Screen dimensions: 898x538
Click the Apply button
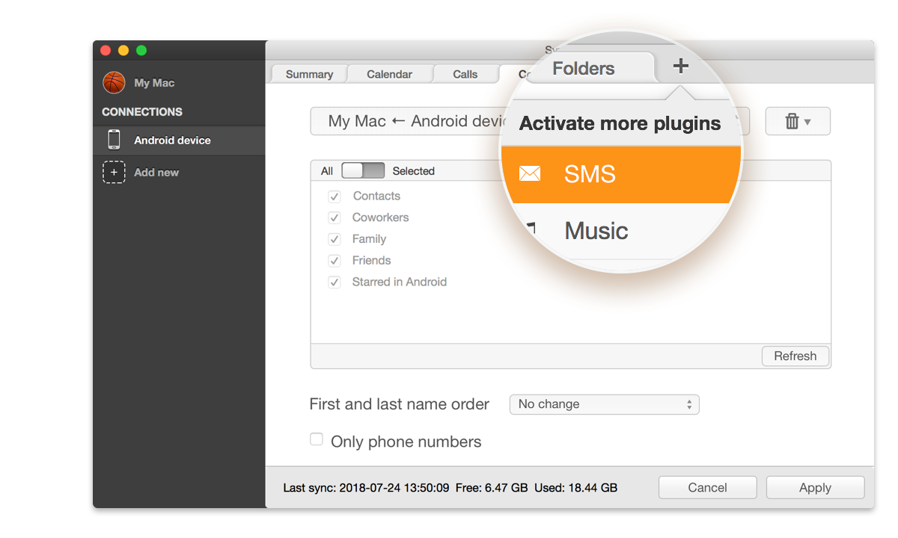[x=815, y=487]
